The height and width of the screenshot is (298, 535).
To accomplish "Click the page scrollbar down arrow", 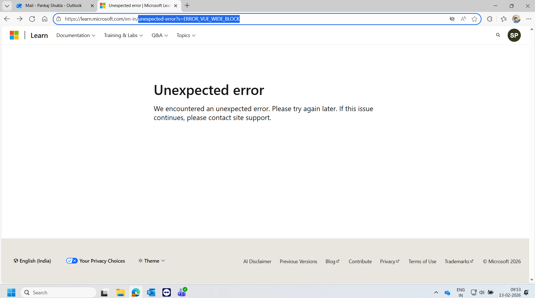I will 532,280.
